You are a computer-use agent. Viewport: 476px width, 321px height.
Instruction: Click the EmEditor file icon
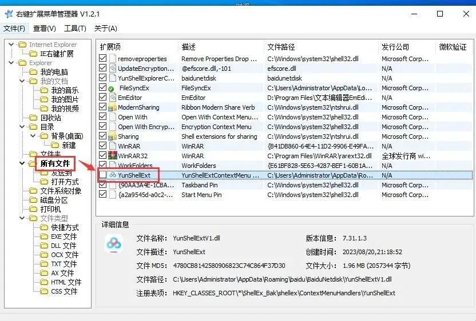point(113,97)
